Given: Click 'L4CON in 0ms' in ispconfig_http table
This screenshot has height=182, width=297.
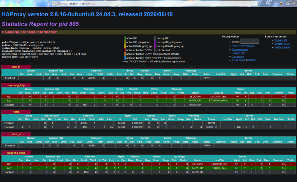Looking at the screenshot, I should (218, 96).
